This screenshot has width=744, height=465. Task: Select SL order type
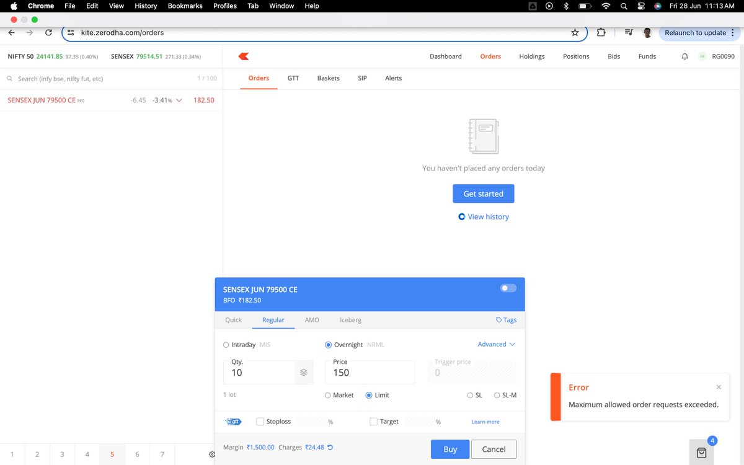click(470, 395)
